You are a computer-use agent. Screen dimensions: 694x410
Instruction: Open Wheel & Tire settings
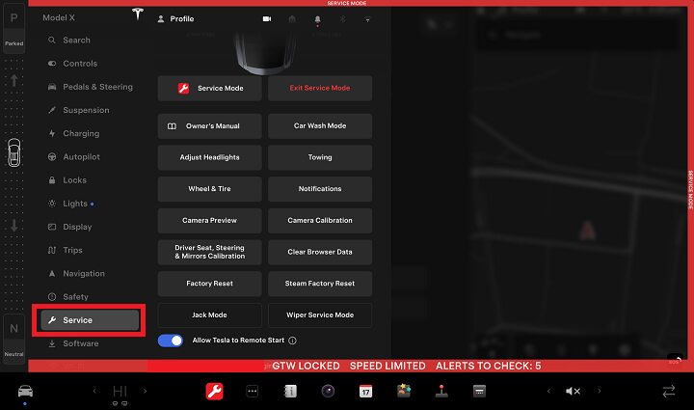[210, 189]
